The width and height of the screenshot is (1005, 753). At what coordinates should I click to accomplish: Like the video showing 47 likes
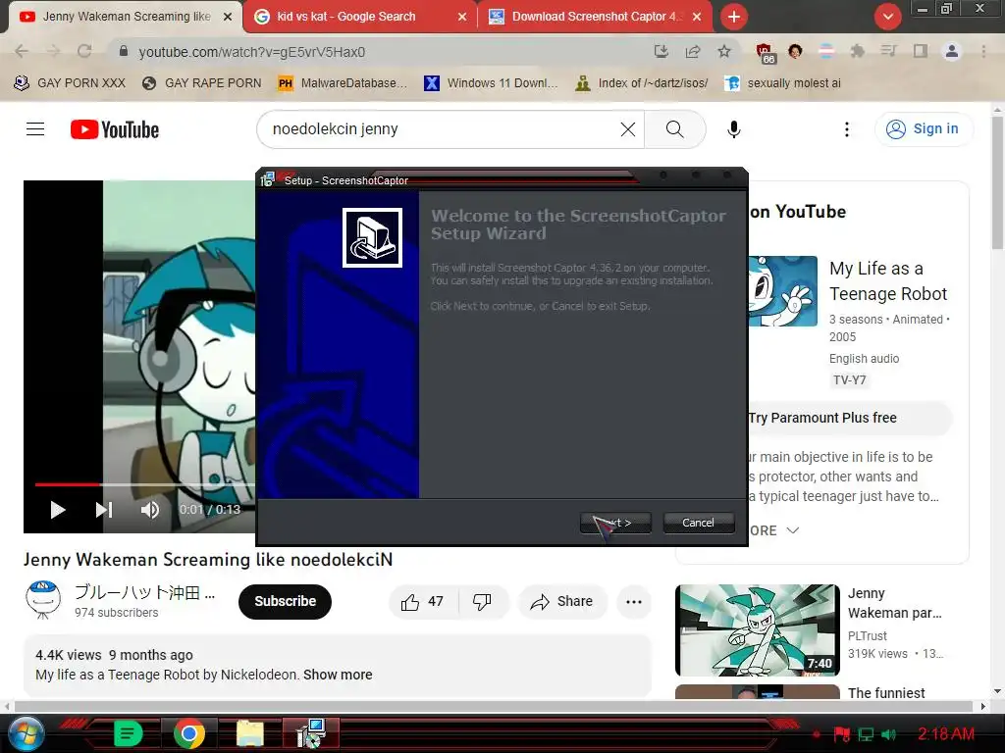click(422, 601)
